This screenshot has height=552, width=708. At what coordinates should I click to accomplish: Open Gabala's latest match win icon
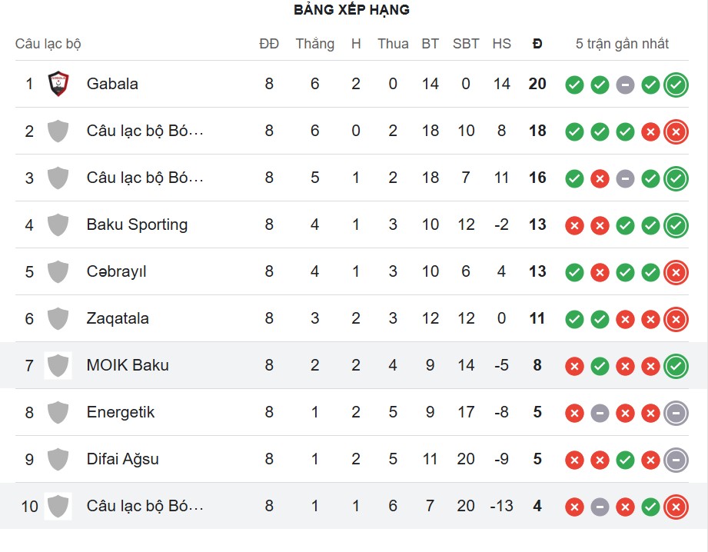pos(676,85)
